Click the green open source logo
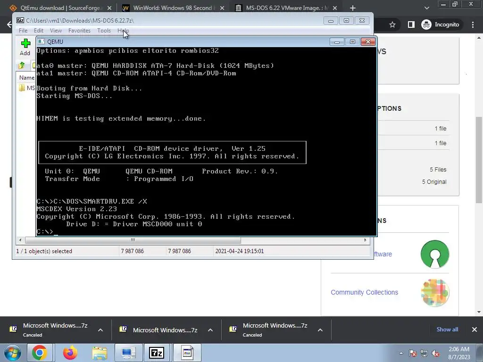Viewport: 483px width, 362px height. (435, 254)
